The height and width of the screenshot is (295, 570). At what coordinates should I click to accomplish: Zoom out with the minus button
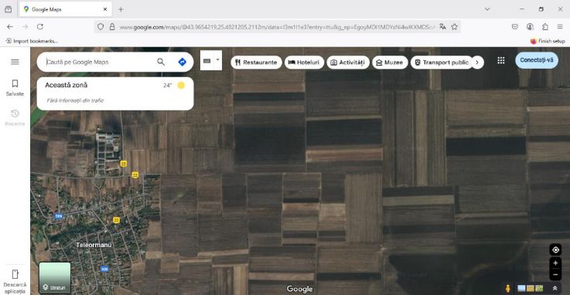pos(555,275)
